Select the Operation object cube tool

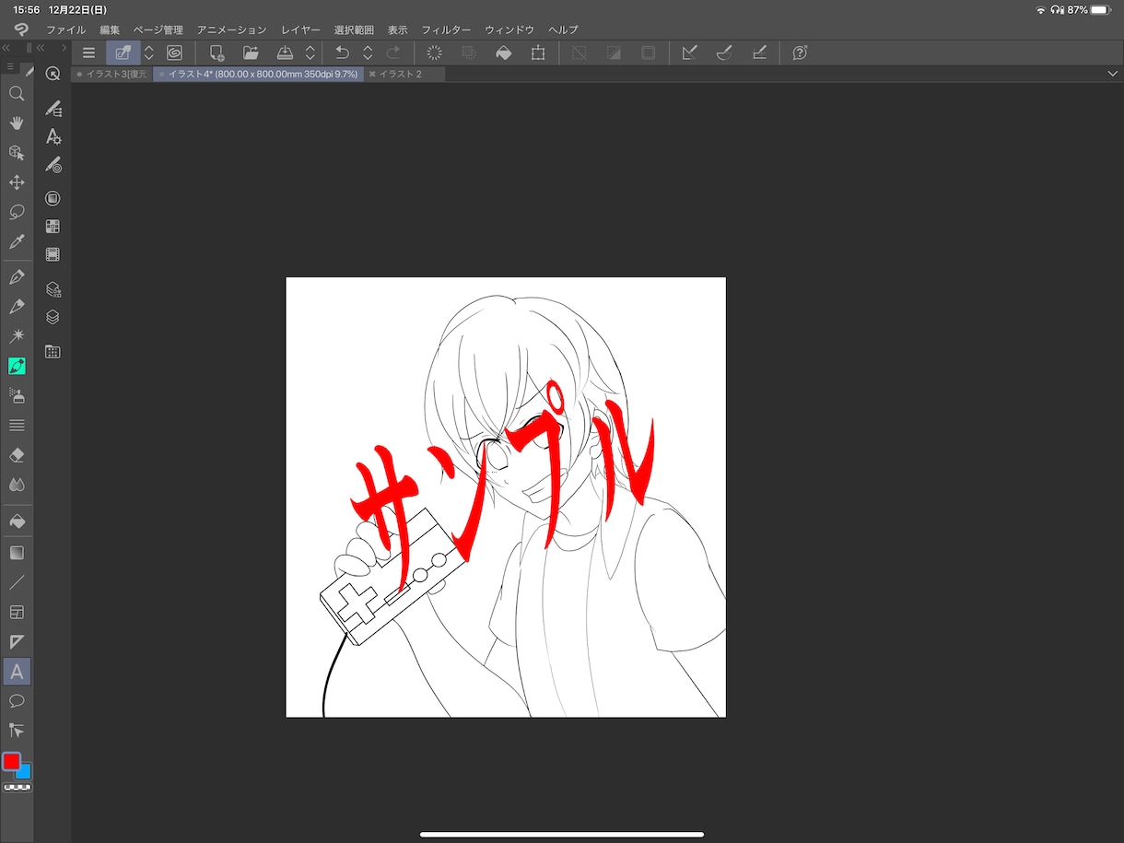(x=17, y=153)
